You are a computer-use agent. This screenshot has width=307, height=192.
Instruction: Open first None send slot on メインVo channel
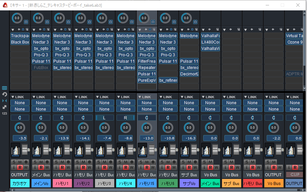[x=41, y=103]
